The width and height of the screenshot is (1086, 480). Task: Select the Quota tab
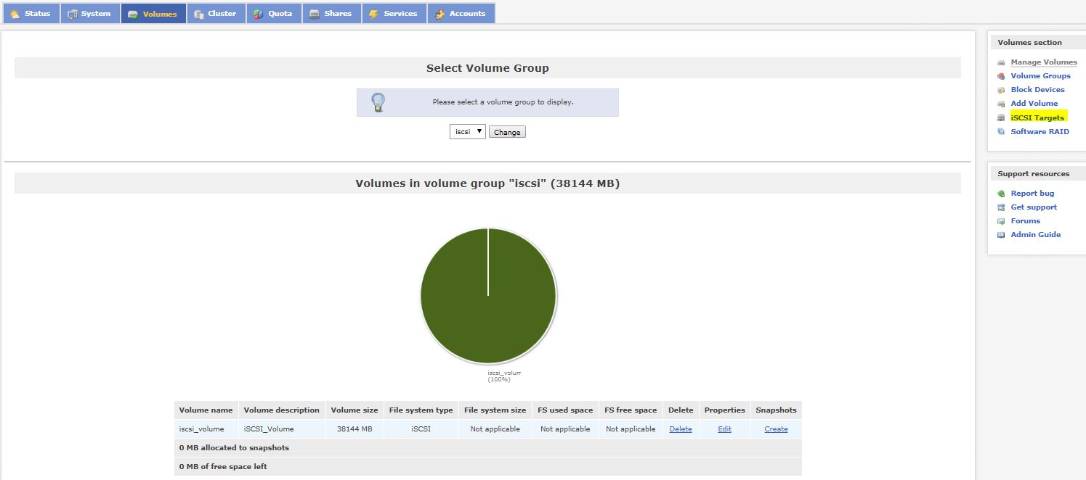(273, 14)
